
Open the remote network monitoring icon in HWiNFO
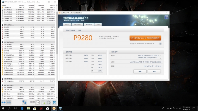(x=24, y=102)
